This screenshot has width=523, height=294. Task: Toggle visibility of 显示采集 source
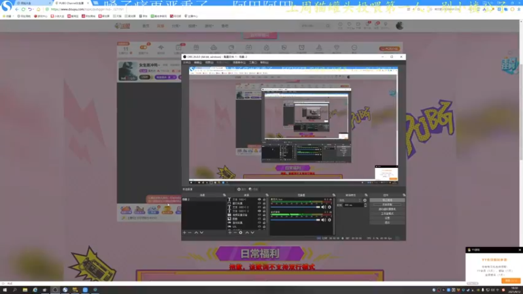259,223
